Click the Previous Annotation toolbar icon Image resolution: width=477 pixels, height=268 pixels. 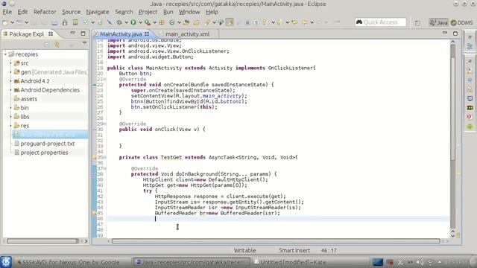click(x=279, y=22)
